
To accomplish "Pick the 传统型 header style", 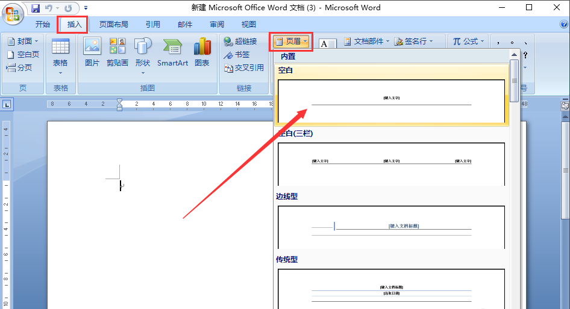I will coord(392,289).
